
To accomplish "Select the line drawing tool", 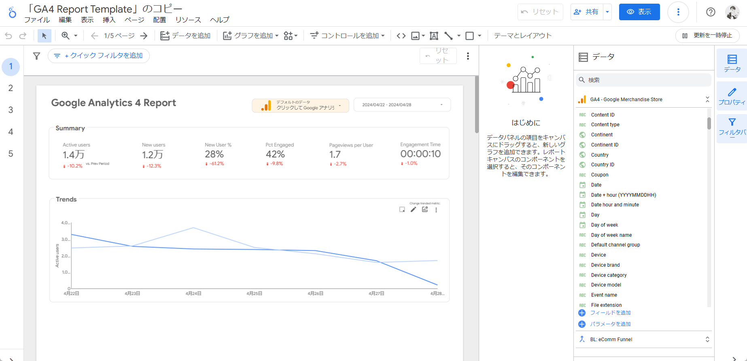I will pyautogui.click(x=448, y=36).
